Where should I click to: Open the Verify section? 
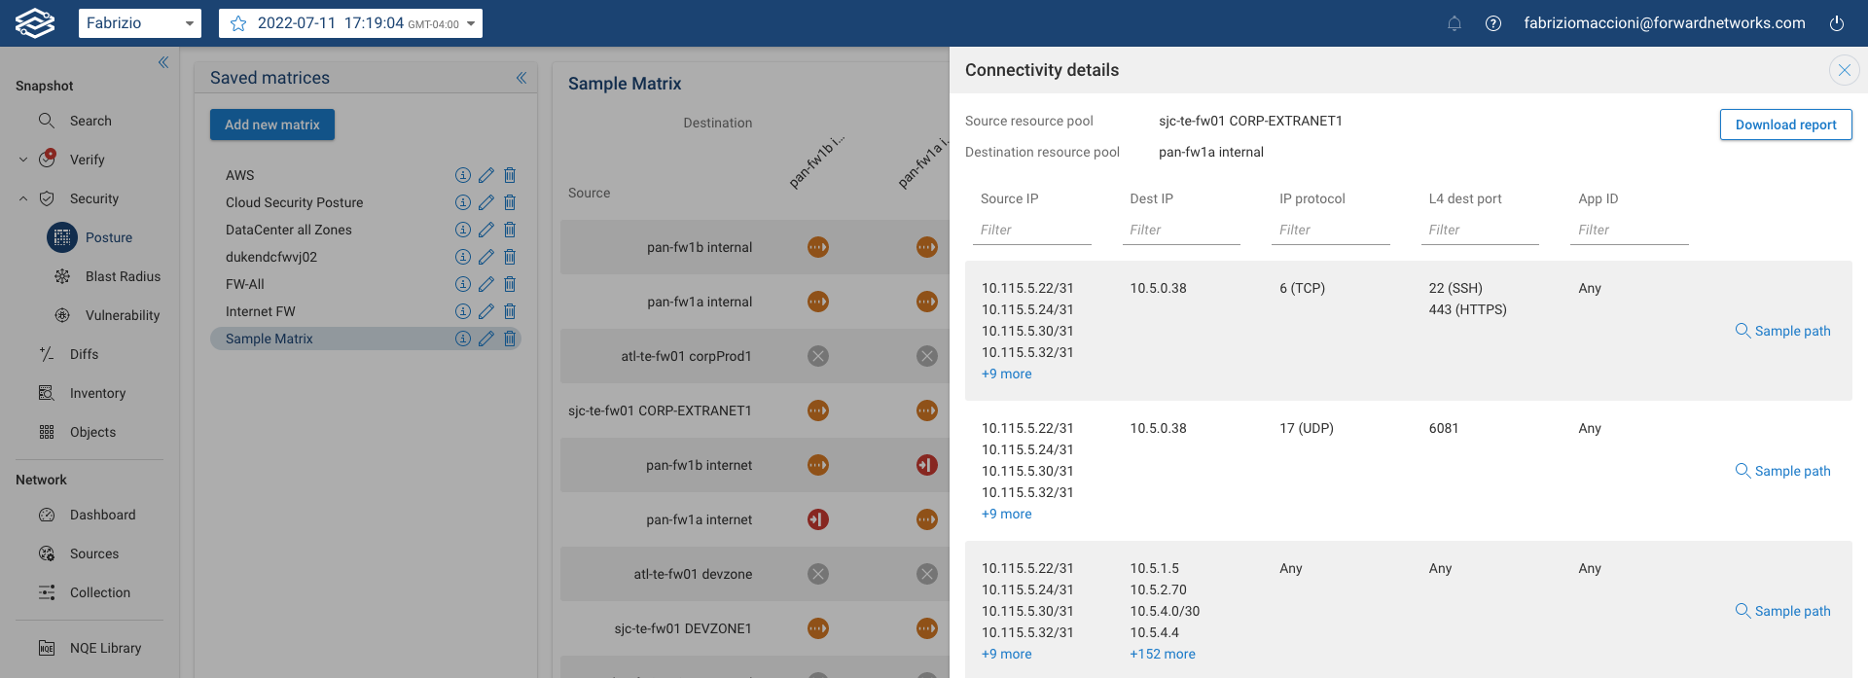87,160
